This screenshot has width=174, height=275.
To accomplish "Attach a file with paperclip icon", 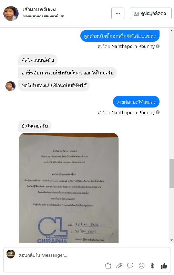I will (x=119, y=266).
